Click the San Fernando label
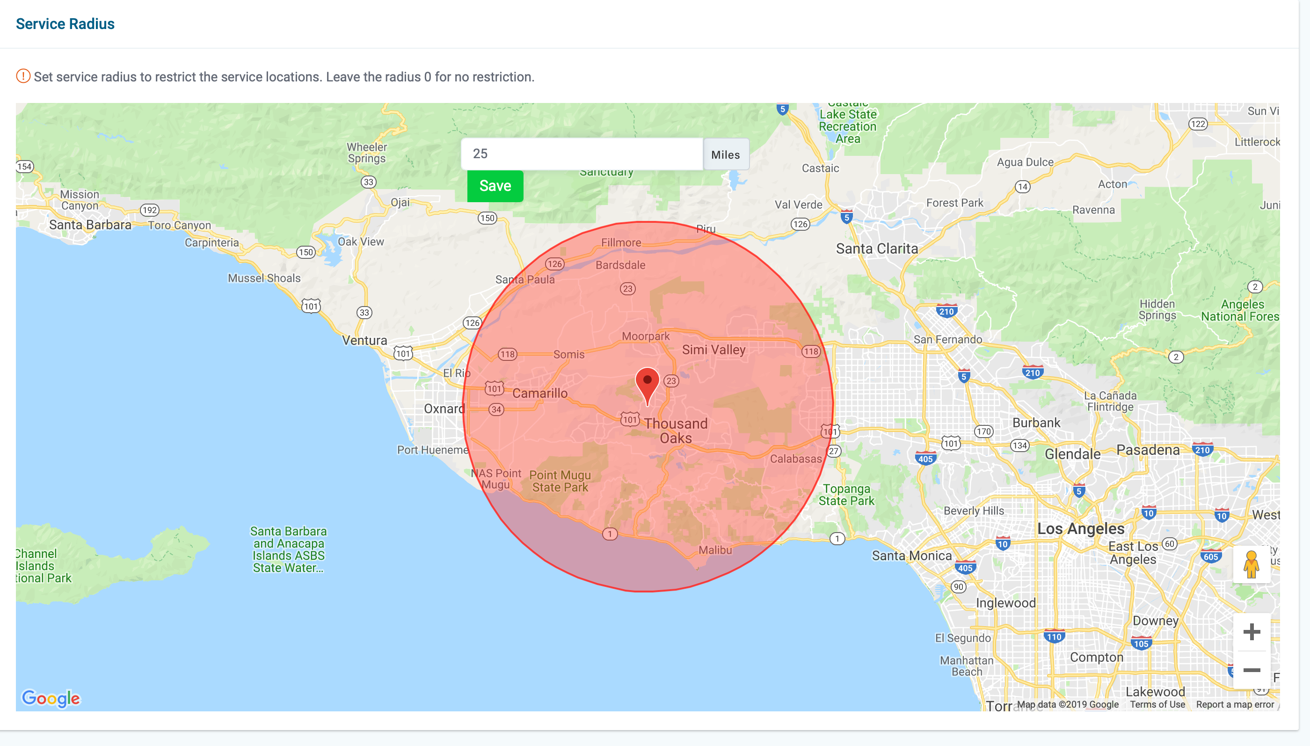 948,339
